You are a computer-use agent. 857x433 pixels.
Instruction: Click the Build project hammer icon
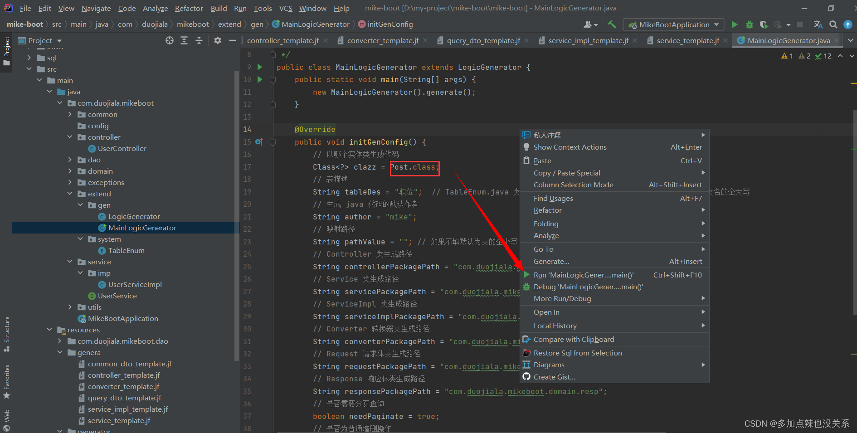coord(612,24)
